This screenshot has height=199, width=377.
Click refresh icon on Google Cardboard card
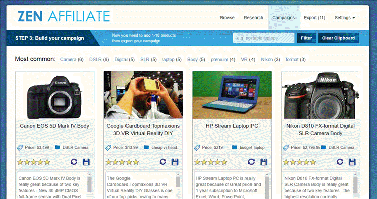click(x=163, y=162)
